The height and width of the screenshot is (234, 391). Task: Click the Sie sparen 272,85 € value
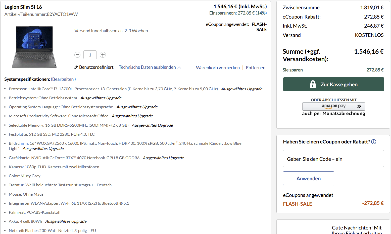(375, 70)
